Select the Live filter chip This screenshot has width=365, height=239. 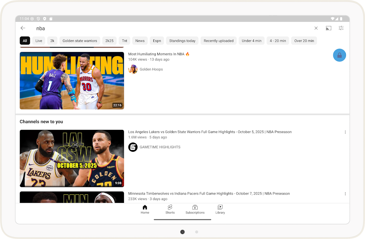tap(39, 41)
